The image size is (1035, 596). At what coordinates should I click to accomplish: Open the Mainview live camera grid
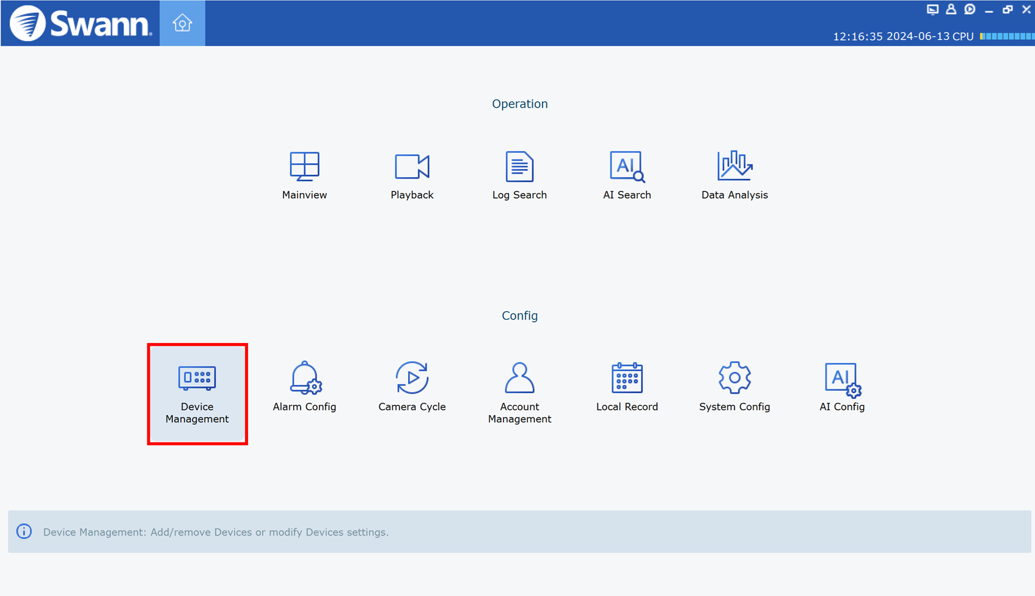(x=304, y=175)
